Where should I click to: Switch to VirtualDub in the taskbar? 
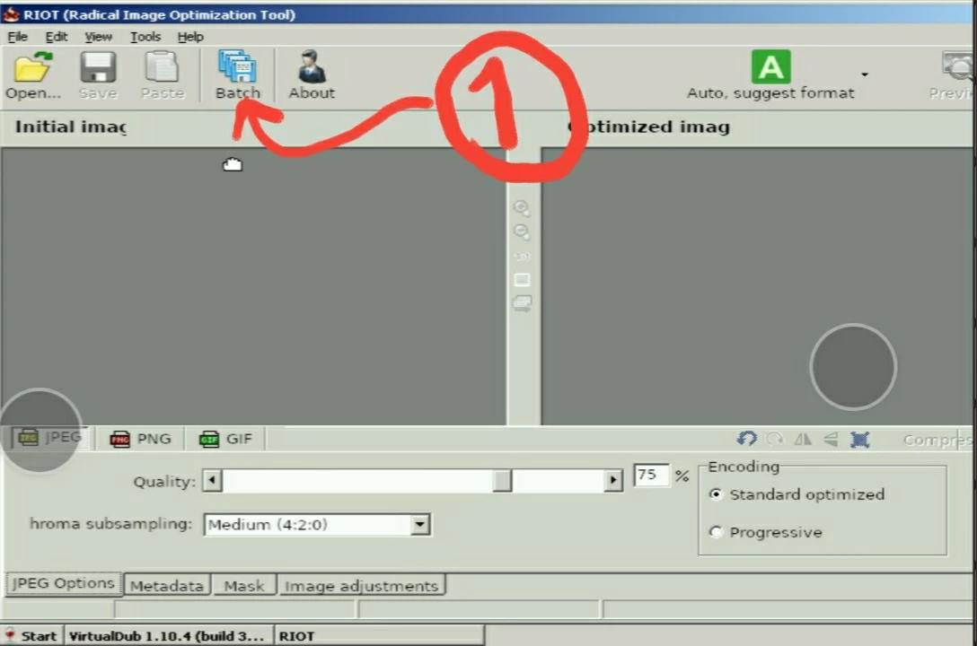(x=168, y=636)
